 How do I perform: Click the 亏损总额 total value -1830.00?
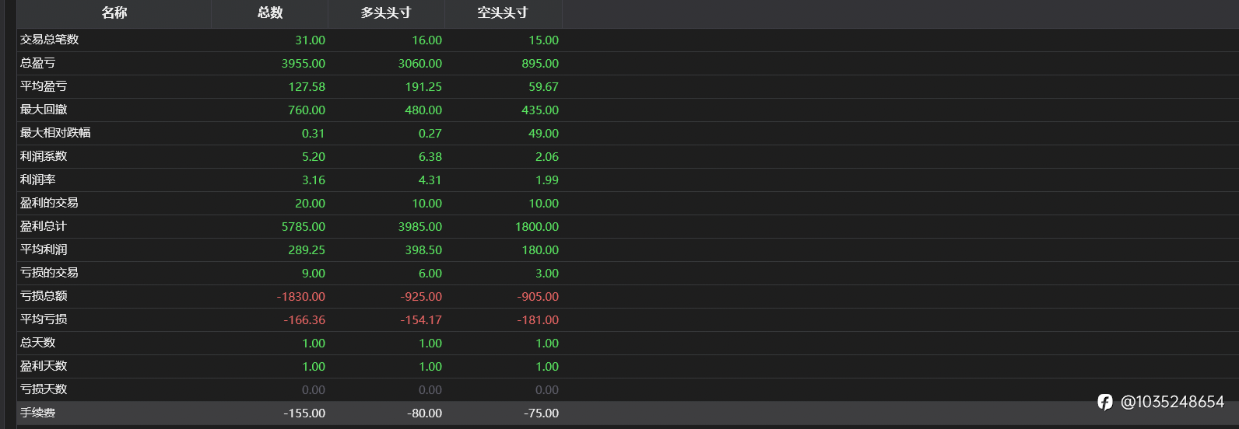(x=301, y=296)
